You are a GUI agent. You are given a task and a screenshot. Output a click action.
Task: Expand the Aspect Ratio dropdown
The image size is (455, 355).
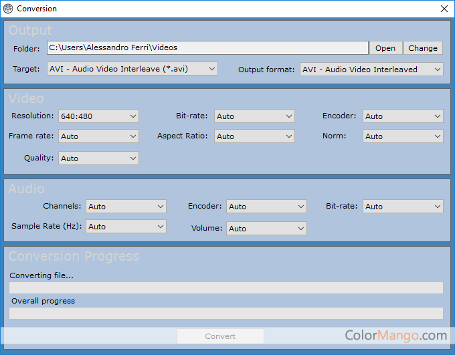coord(254,136)
